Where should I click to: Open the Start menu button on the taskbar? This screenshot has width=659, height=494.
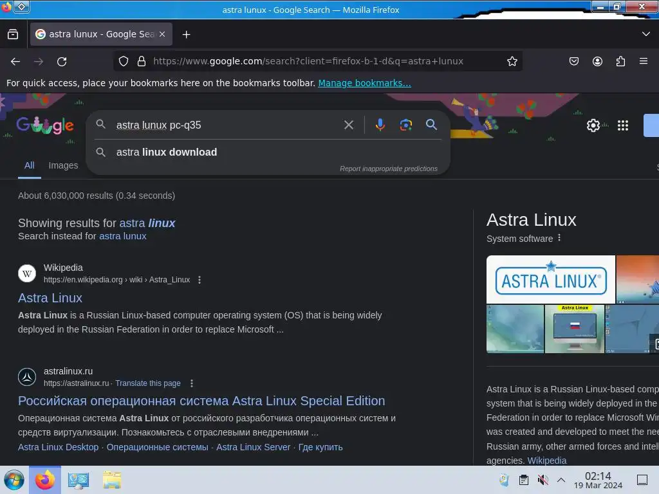pyautogui.click(x=14, y=480)
